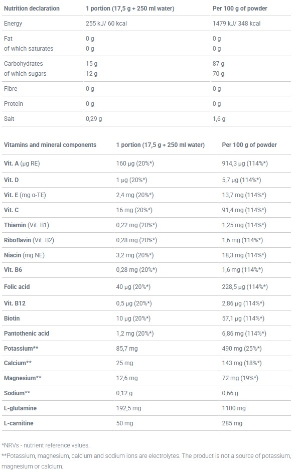Select the Magnesium row label
This screenshot has width=298, height=472.
23,378
